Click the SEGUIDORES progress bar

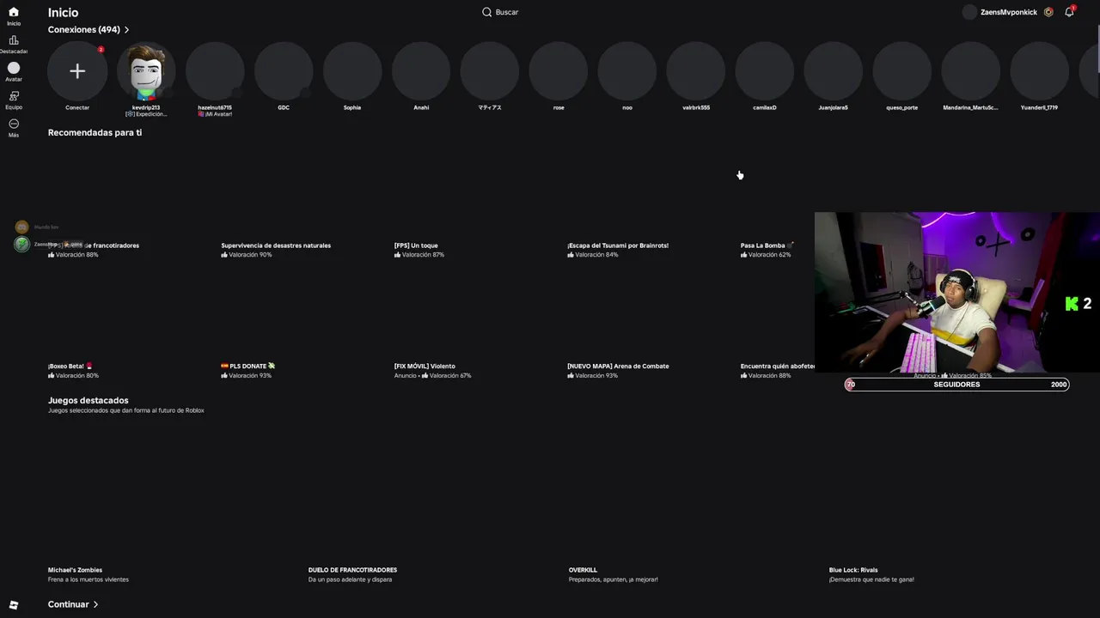(956, 385)
